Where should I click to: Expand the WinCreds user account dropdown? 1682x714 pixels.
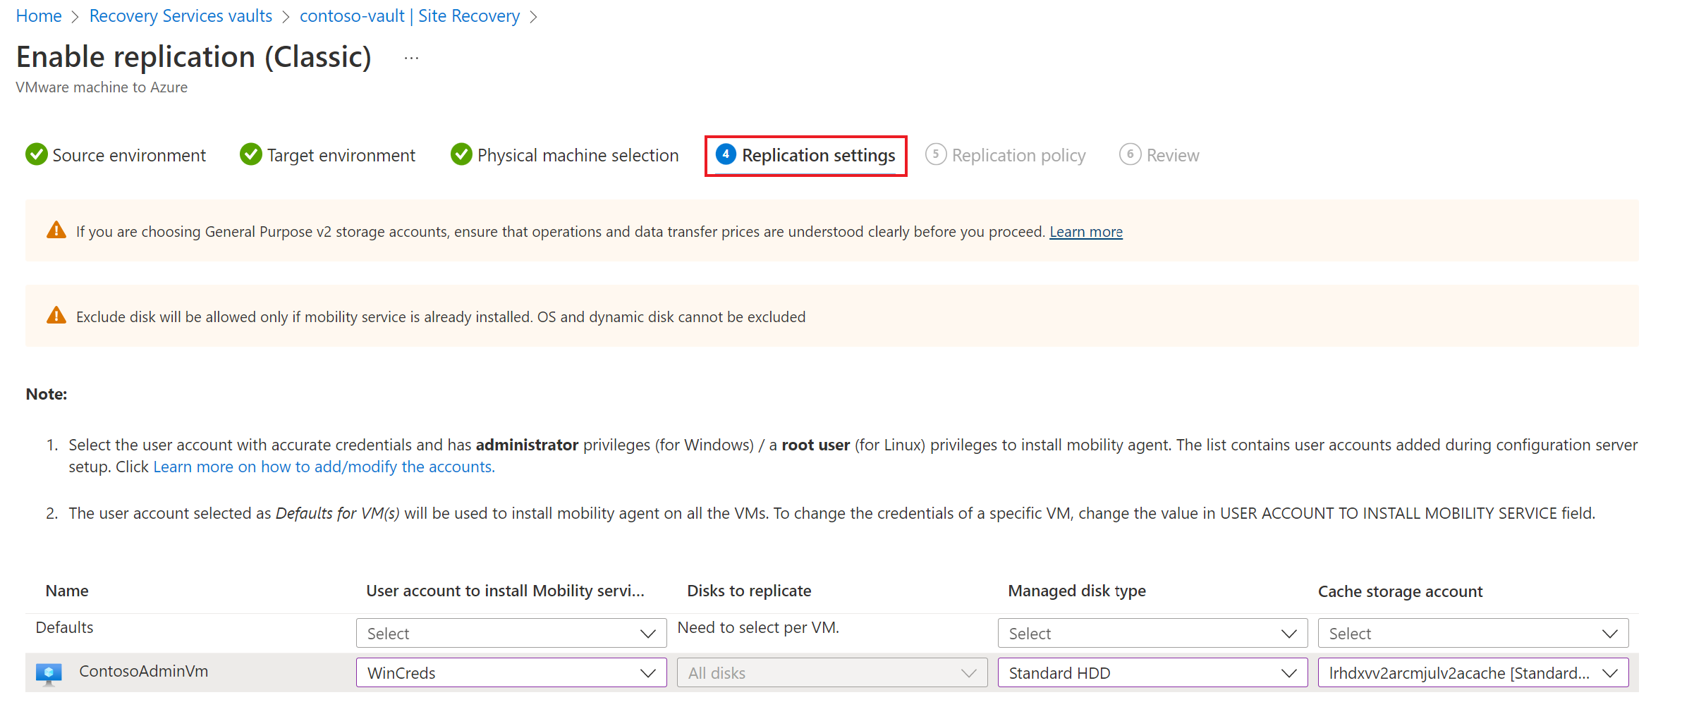click(511, 672)
